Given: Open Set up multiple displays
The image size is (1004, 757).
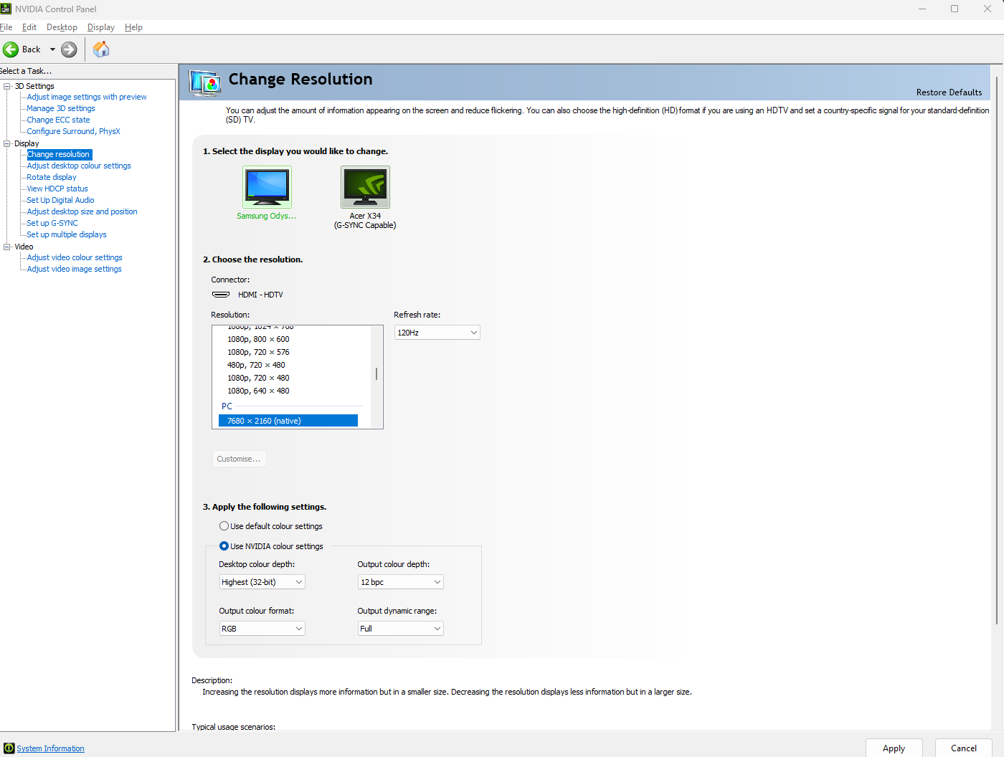Looking at the screenshot, I should tap(67, 234).
